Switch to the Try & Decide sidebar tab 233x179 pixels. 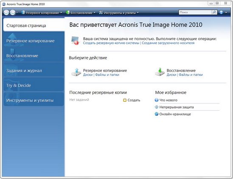(x=34, y=85)
